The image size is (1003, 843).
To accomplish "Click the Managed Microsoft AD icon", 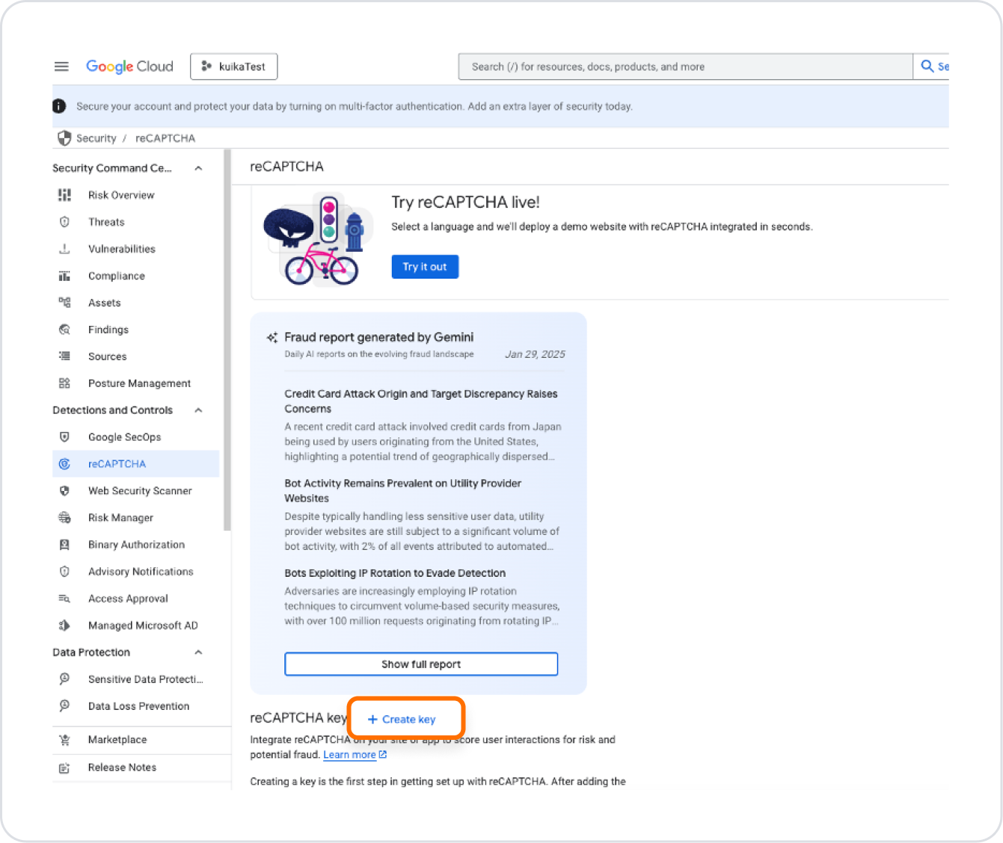I will click(64, 626).
